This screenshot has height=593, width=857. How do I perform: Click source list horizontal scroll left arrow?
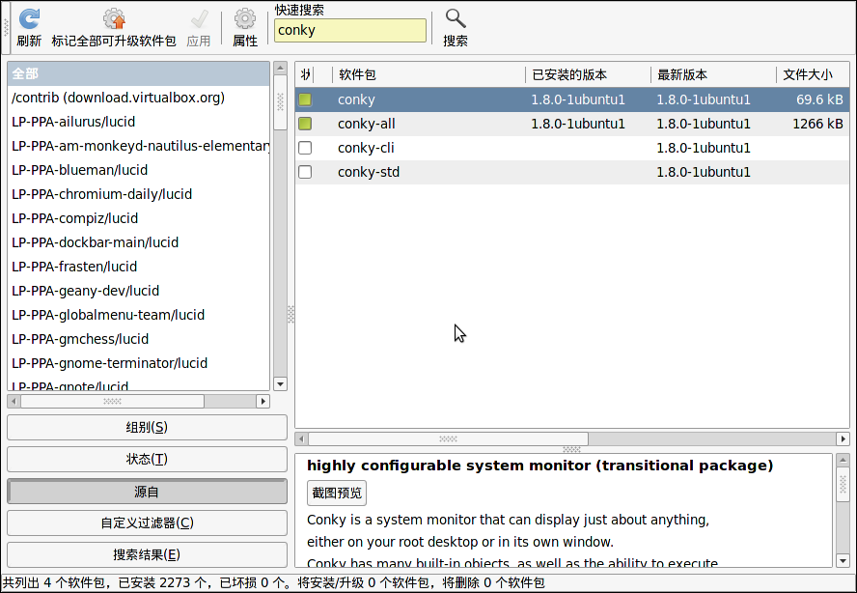coord(14,402)
